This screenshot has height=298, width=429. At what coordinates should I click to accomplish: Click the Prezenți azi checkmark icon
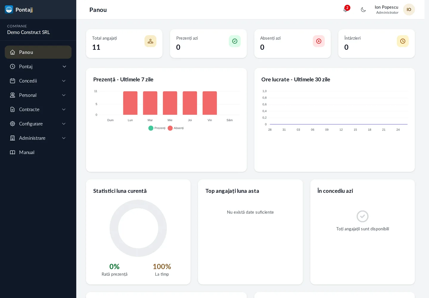[x=235, y=41]
